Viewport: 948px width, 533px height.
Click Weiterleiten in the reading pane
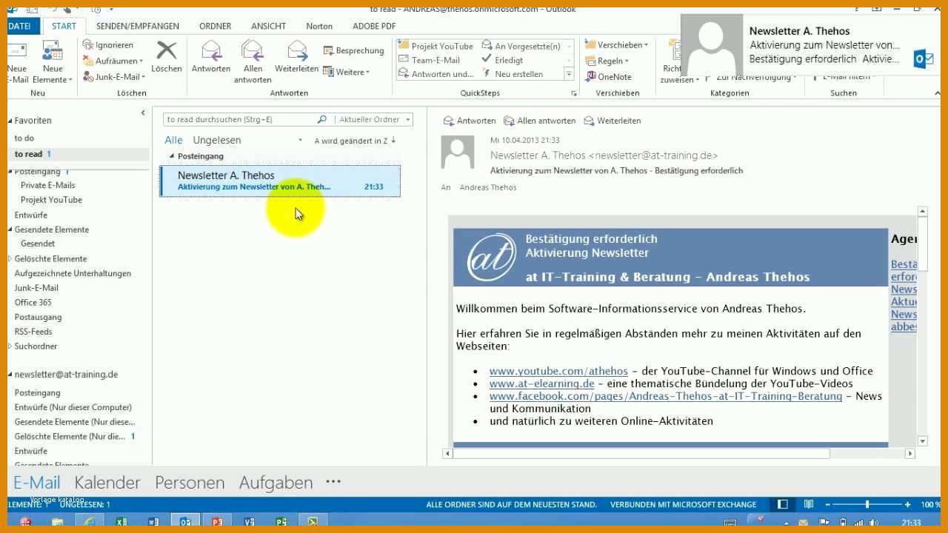point(612,121)
